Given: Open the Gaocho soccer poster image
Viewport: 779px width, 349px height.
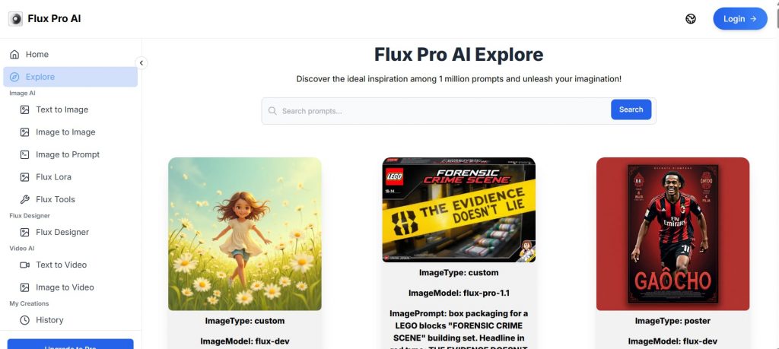Looking at the screenshot, I should click(x=672, y=234).
